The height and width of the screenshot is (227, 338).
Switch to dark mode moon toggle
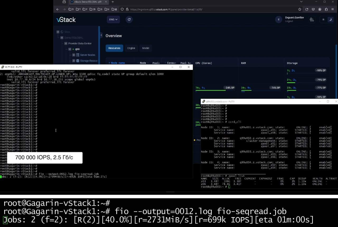[x=330, y=19]
